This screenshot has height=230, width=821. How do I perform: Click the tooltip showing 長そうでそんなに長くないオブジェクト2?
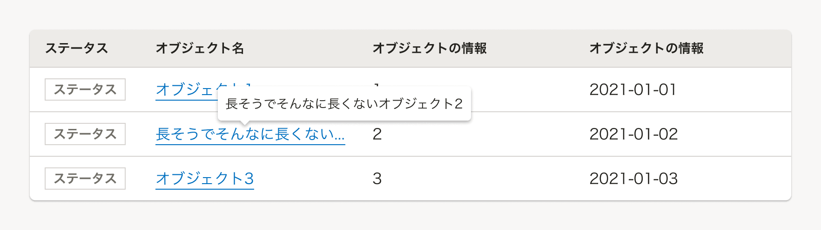(x=344, y=103)
